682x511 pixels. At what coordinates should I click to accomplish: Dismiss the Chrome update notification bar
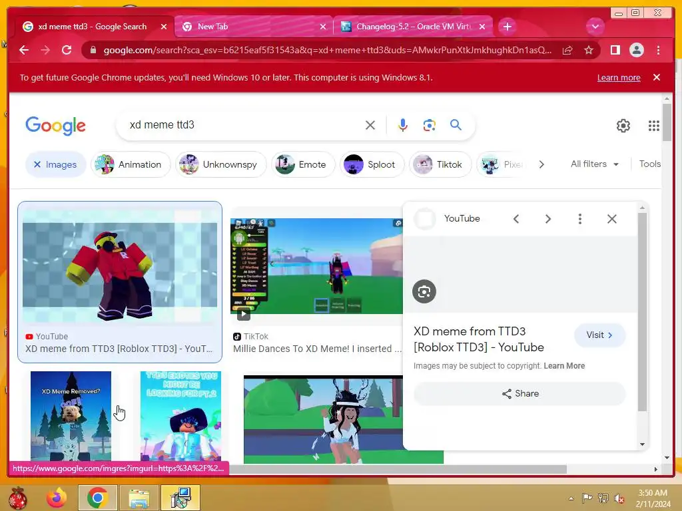click(657, 77)
